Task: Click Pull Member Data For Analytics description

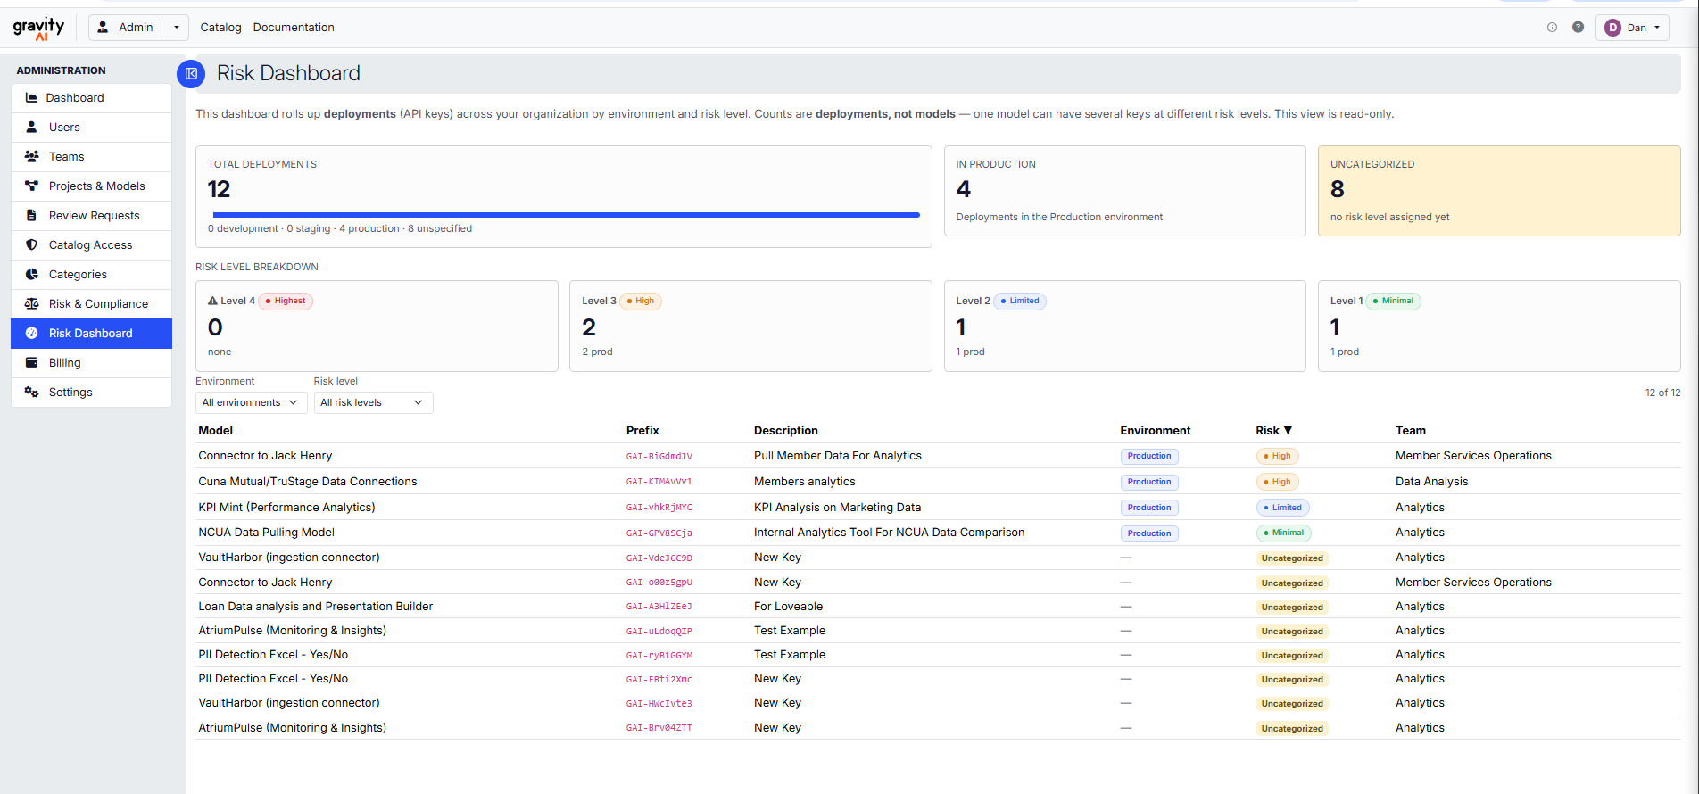Action: (x=837, y=456)
